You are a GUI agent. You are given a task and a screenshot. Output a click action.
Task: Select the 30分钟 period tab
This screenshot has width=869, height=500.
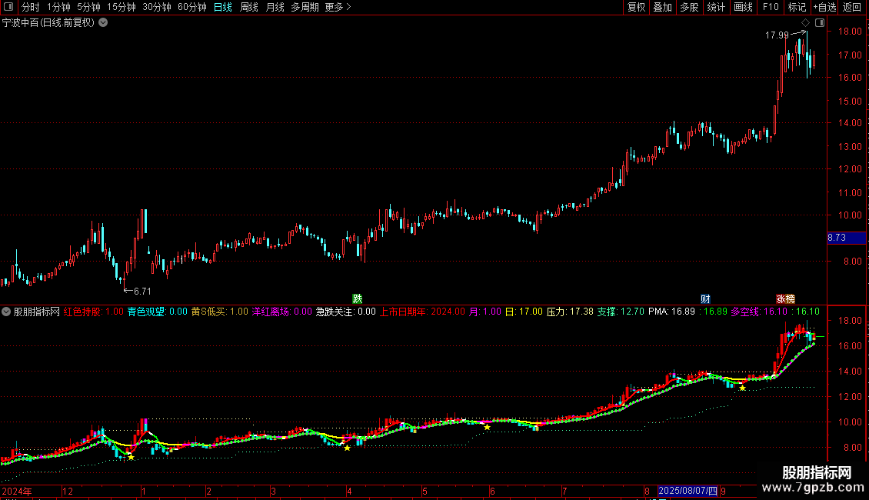pos(157,7)
